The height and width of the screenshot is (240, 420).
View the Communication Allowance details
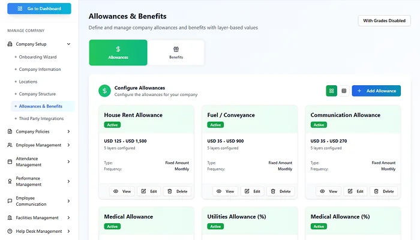pos(329,191)
